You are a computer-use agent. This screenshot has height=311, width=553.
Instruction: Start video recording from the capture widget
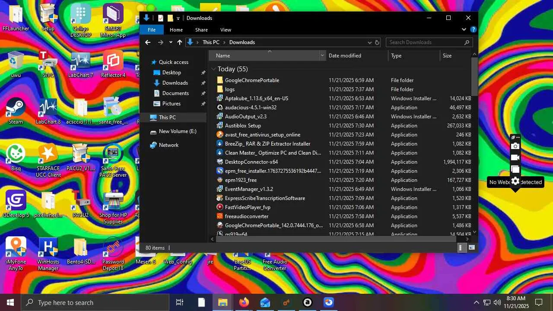tap(515, 158)
